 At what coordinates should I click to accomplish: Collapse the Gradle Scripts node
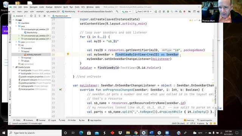(x=14, y=67)
